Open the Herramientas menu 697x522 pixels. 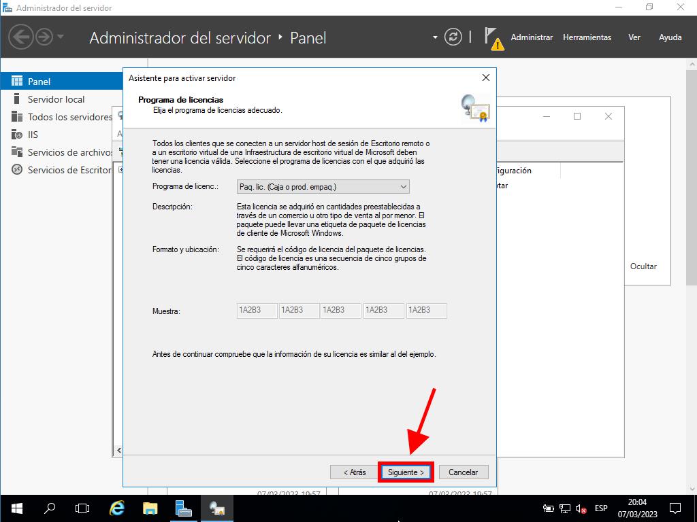click(587, 37)
